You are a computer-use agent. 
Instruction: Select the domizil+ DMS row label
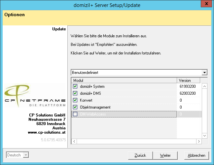coord(90,93)
